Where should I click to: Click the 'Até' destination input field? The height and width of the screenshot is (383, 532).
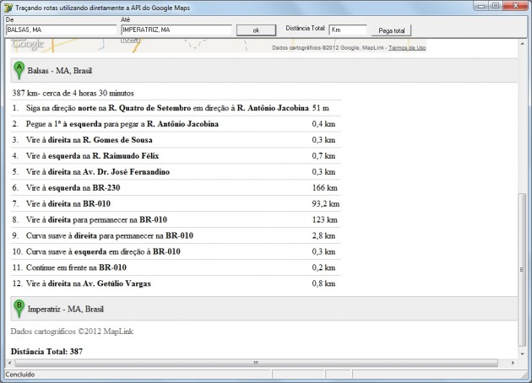176,30
